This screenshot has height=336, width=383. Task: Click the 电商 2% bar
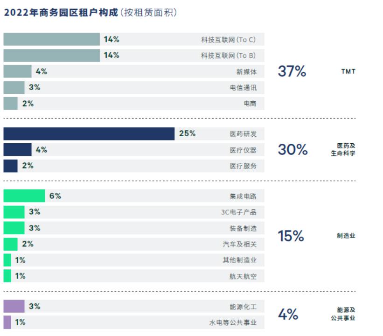point(11,103)
